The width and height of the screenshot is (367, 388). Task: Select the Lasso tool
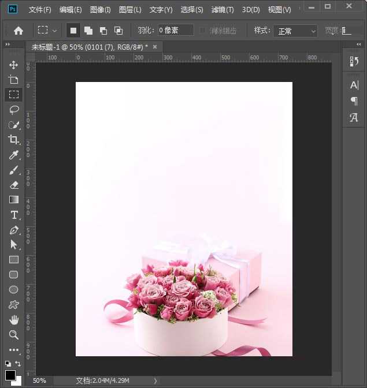point(13,110)
